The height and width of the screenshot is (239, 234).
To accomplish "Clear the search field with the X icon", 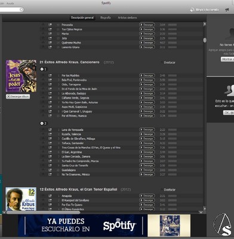I will [x=21, y=10].
